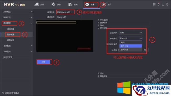Open 遮盖配置 submenu item
This screenshot has width=171, height=96.
(11, 40)
